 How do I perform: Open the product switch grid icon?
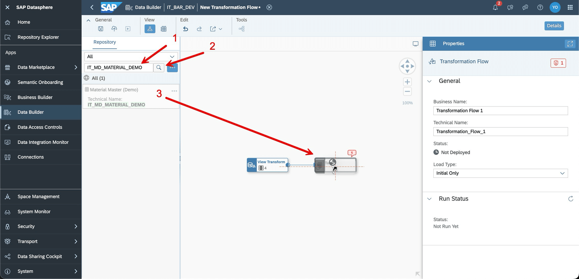570,7
